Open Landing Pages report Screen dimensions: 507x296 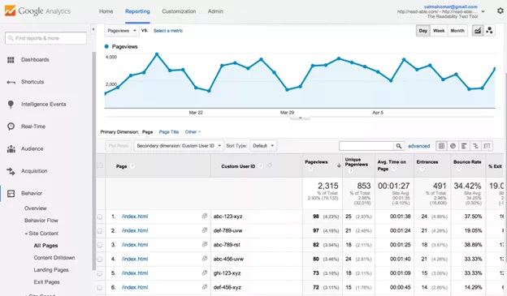[51, 270]
